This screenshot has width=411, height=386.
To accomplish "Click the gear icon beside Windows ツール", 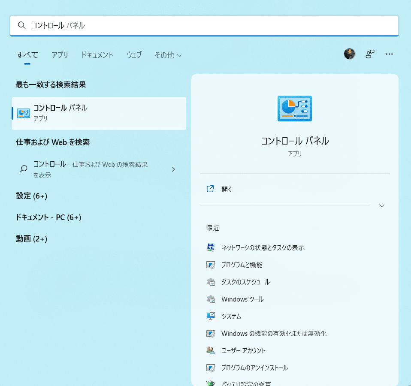I will point(211,299).
